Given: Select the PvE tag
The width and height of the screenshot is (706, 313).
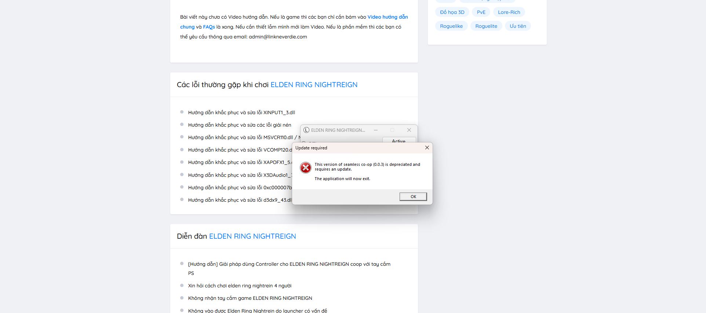Looking at the screenshot, I should pyautogui.click(x=481, y=12).
